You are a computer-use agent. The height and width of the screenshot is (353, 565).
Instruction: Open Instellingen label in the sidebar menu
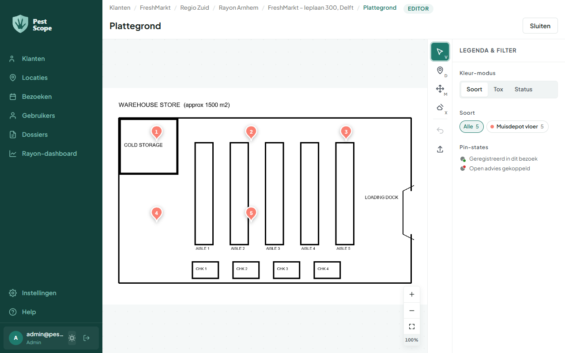39,293
